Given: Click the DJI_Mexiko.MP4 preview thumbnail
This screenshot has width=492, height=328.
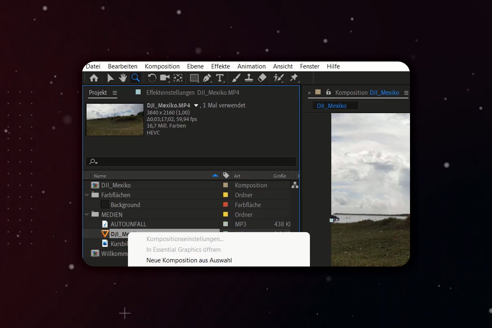Looking at the screenshot, I should tap(115, 119).
